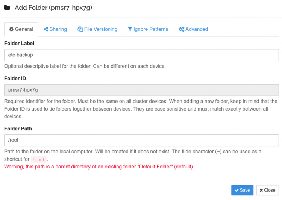Click the gear icon on the General tab
The image size is (282, 200).
point(11,29)
